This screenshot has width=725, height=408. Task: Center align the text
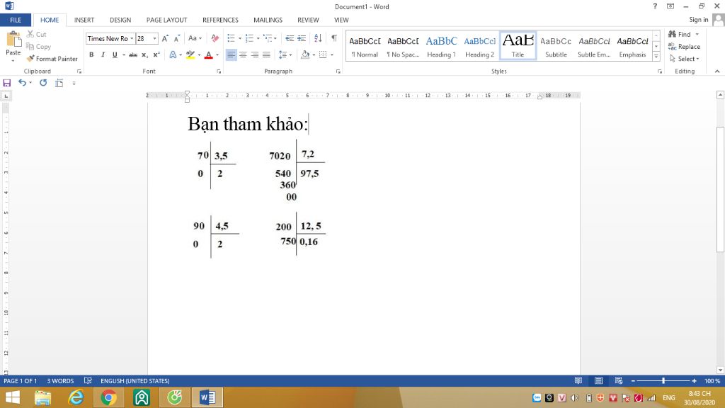[243, 55]
